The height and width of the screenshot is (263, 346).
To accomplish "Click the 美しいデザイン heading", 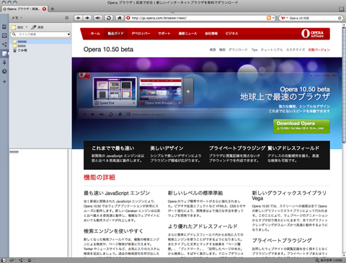I will click(167, 148).
